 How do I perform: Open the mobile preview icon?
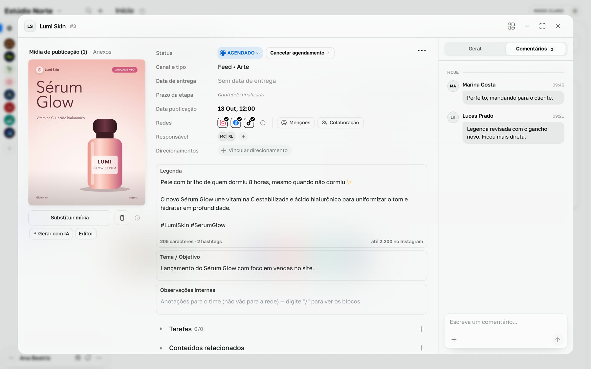[122, 218]
